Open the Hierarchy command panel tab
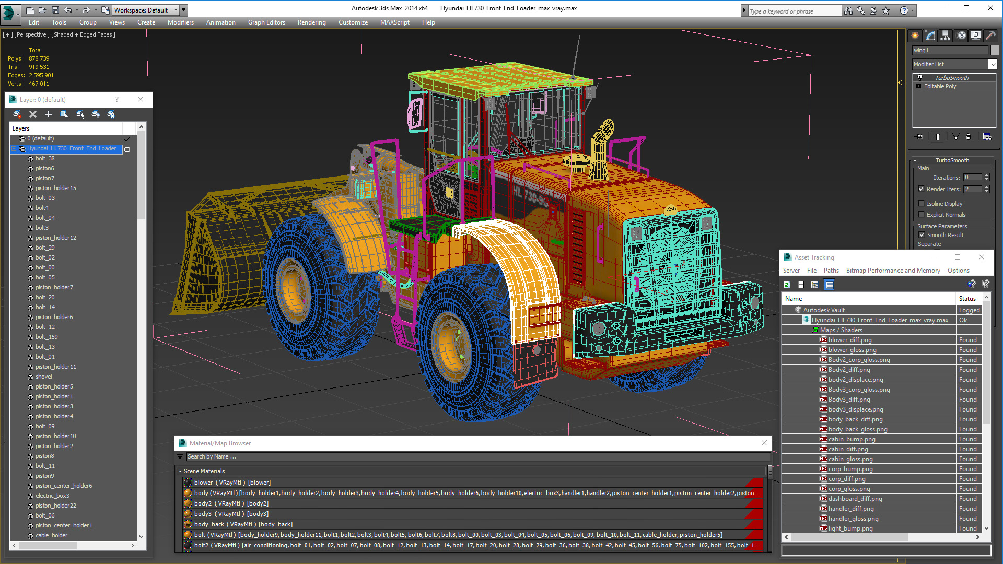Screen dimensions: 1003x564 (x=946, y=36)
